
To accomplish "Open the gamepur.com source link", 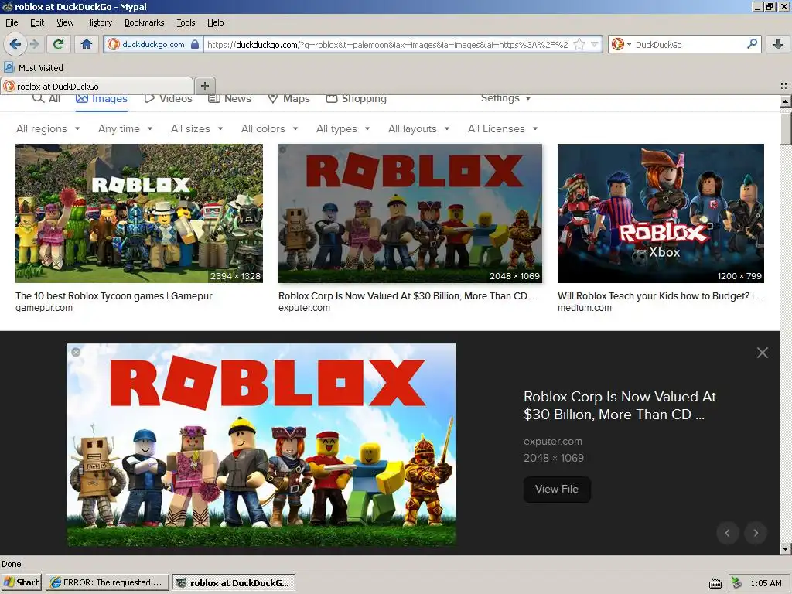I will pyautogui.click(x=44, y=308).
